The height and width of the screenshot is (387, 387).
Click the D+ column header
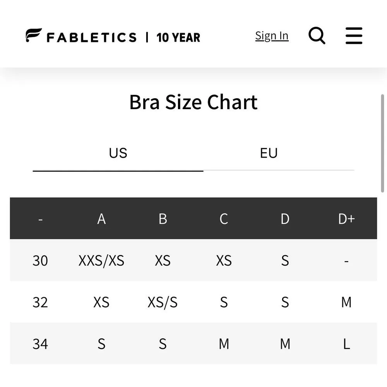pyautogui.click(x=346, y=218)
